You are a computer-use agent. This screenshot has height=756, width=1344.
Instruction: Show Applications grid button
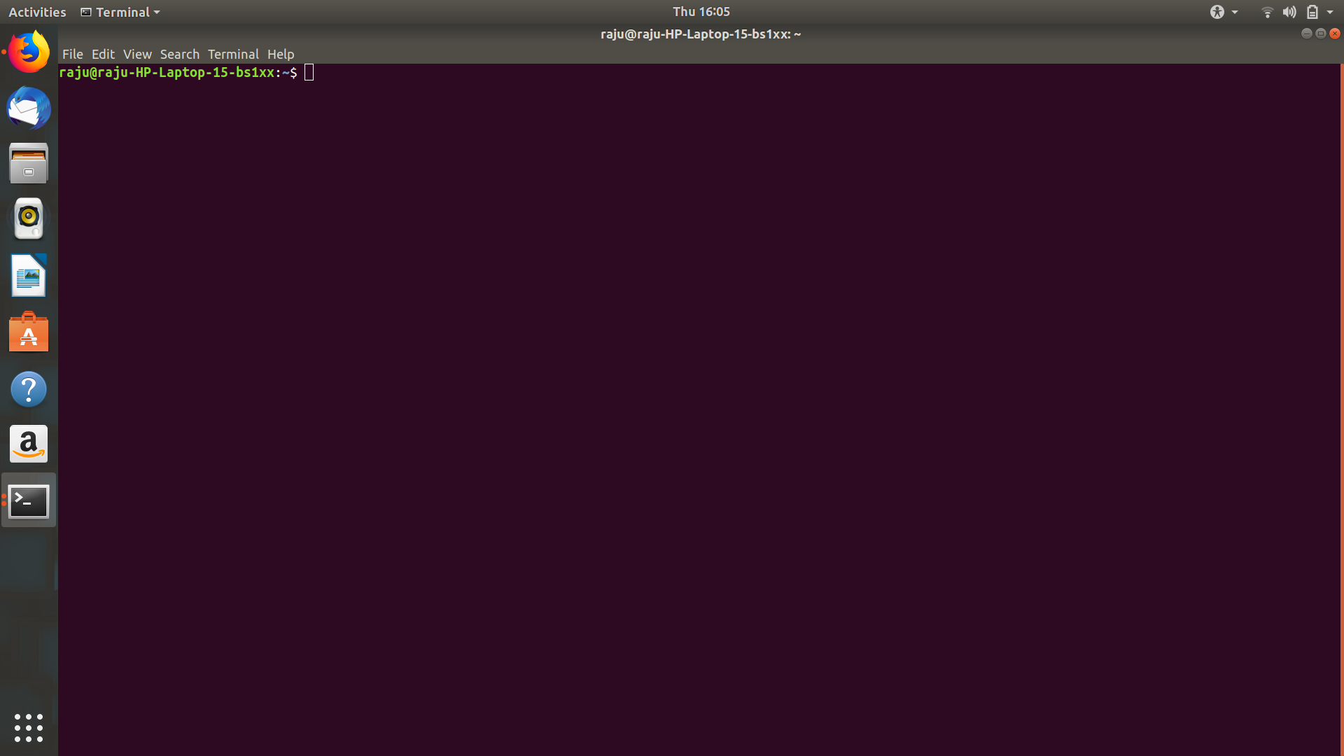(x=29, y=728)
